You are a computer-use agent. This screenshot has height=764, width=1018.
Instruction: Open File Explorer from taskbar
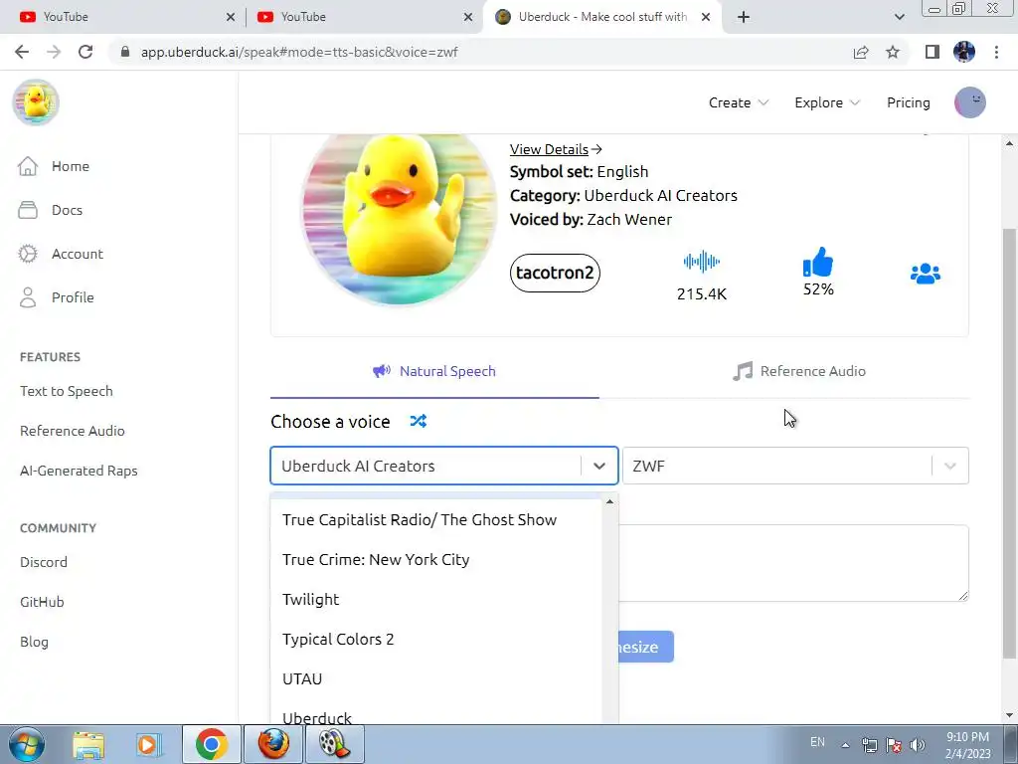coord(88,744)
